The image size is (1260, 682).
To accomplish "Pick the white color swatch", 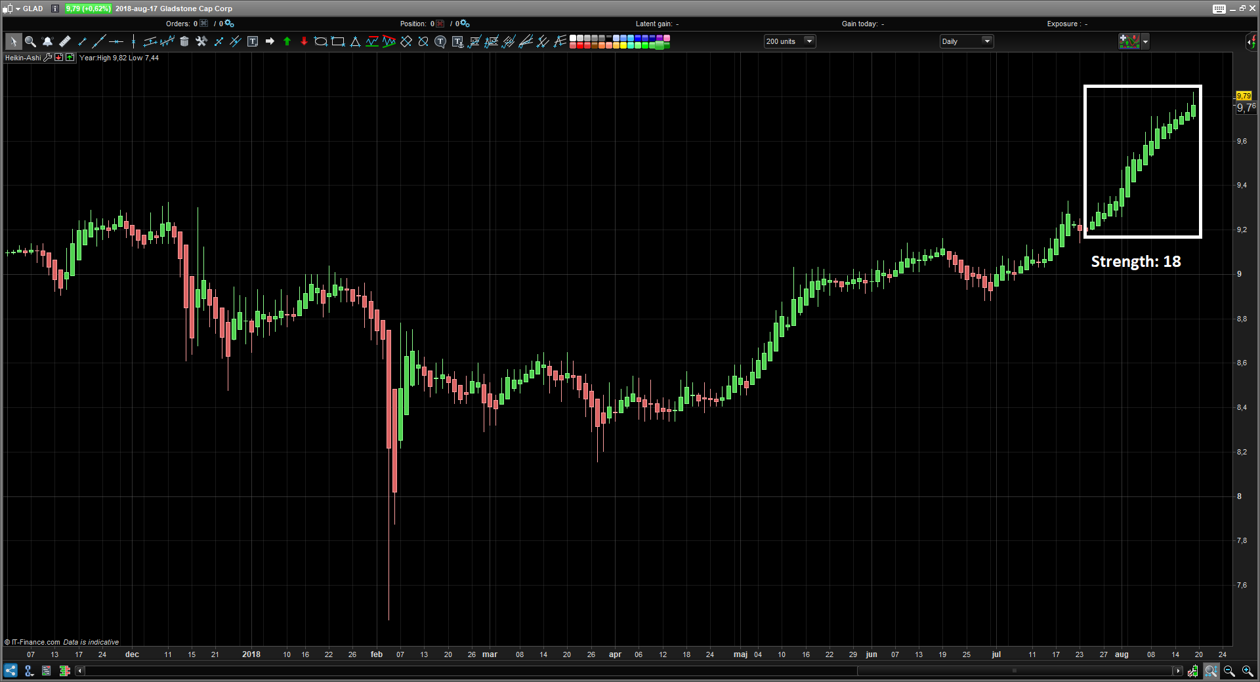I will pyautogui.click(x=573, y=38).
